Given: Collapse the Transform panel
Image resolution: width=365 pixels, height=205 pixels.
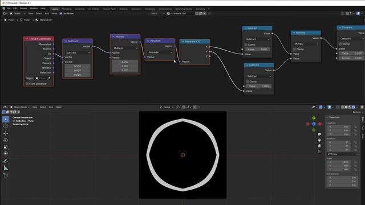Looking at the screenshot, I should [x=327, y=117].
